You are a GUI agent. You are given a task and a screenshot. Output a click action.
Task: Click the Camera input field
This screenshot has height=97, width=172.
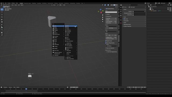(139, 11)
